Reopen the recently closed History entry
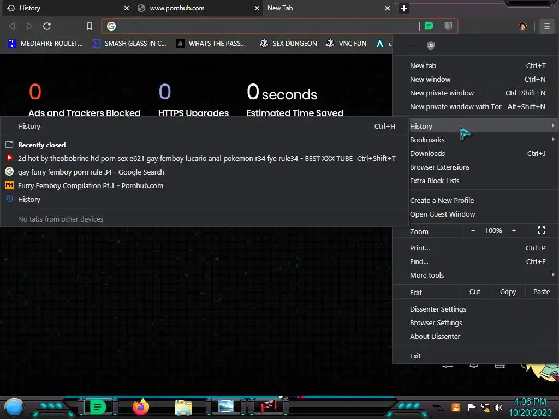 tap(204, 200)
